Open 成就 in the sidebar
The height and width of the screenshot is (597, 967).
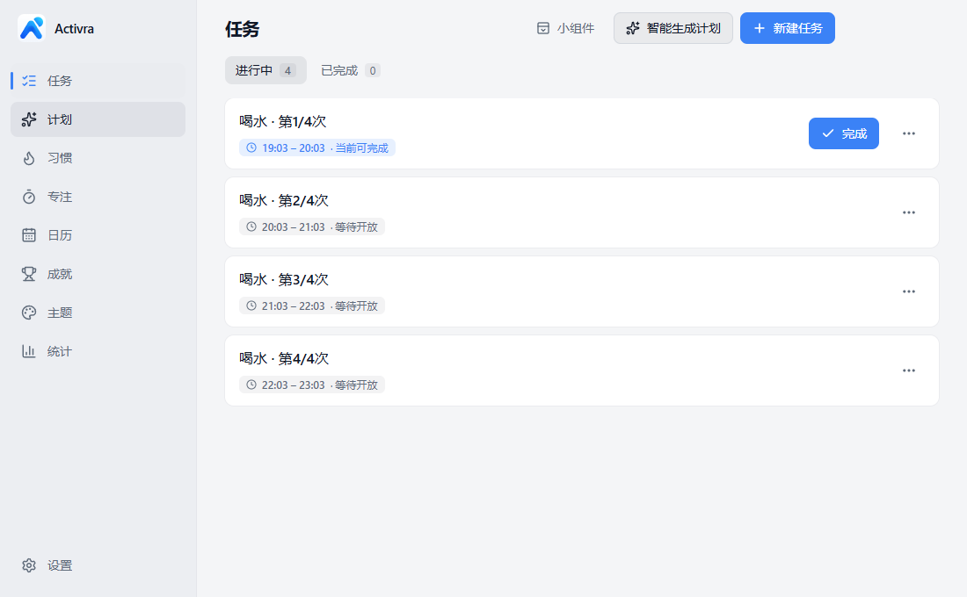click(x=98, y=274)
